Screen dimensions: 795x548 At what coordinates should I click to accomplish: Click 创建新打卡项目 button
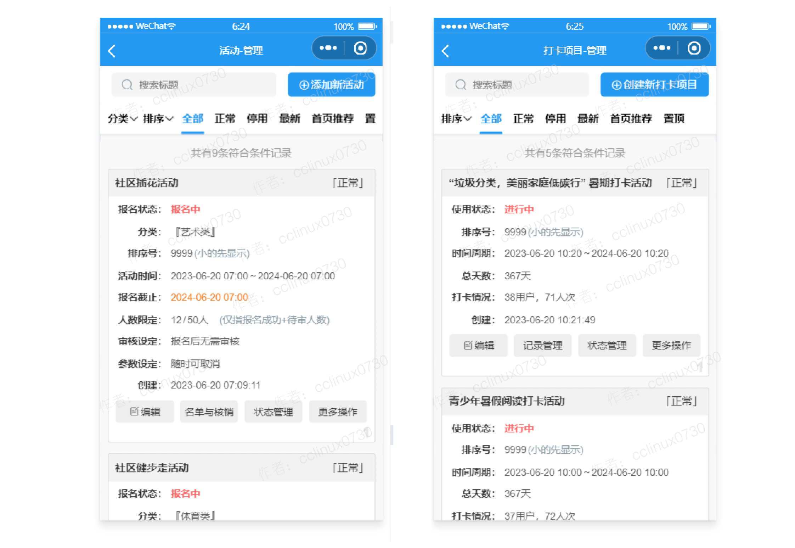[654, 85]
